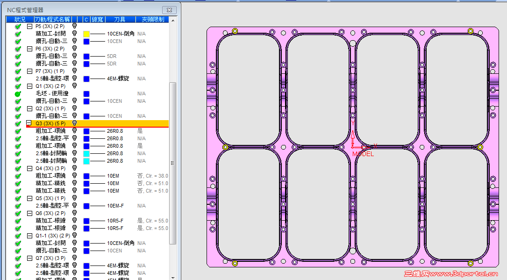Click blue color swatch of 毛坯 row

(x=86, y=94)
